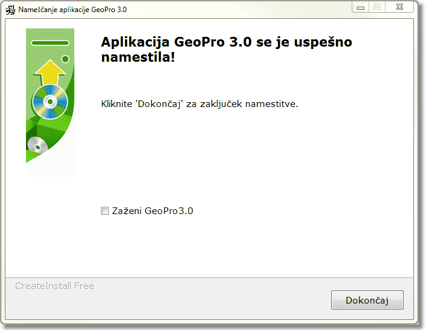Click the disabled maximize button

click(x=377, y=7)
